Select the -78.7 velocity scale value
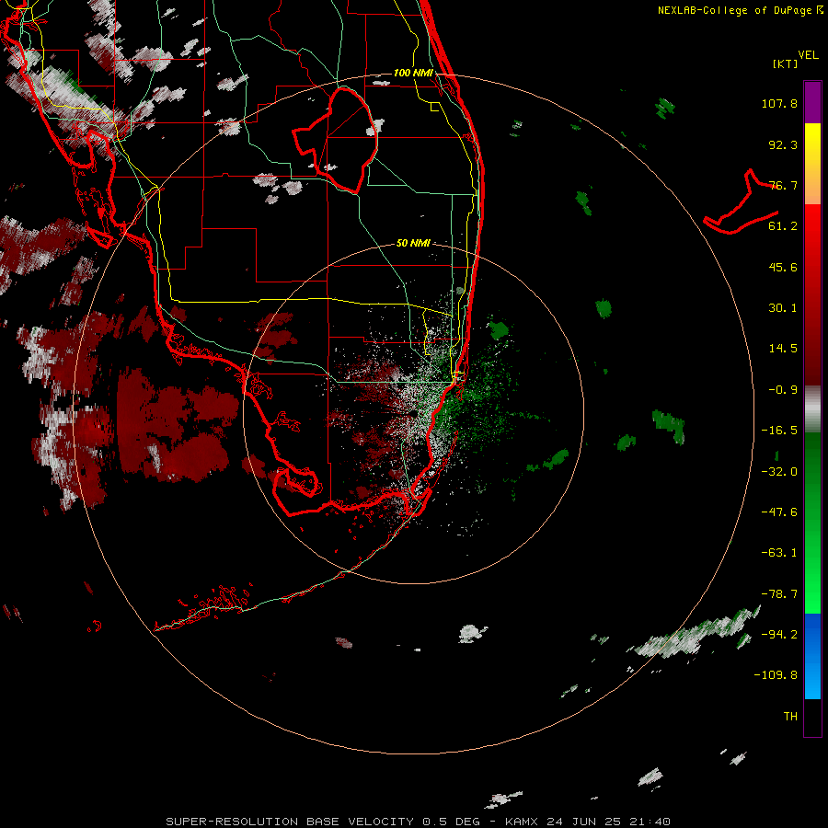This screenshot has height=828, width=828. tap(779, 594)
